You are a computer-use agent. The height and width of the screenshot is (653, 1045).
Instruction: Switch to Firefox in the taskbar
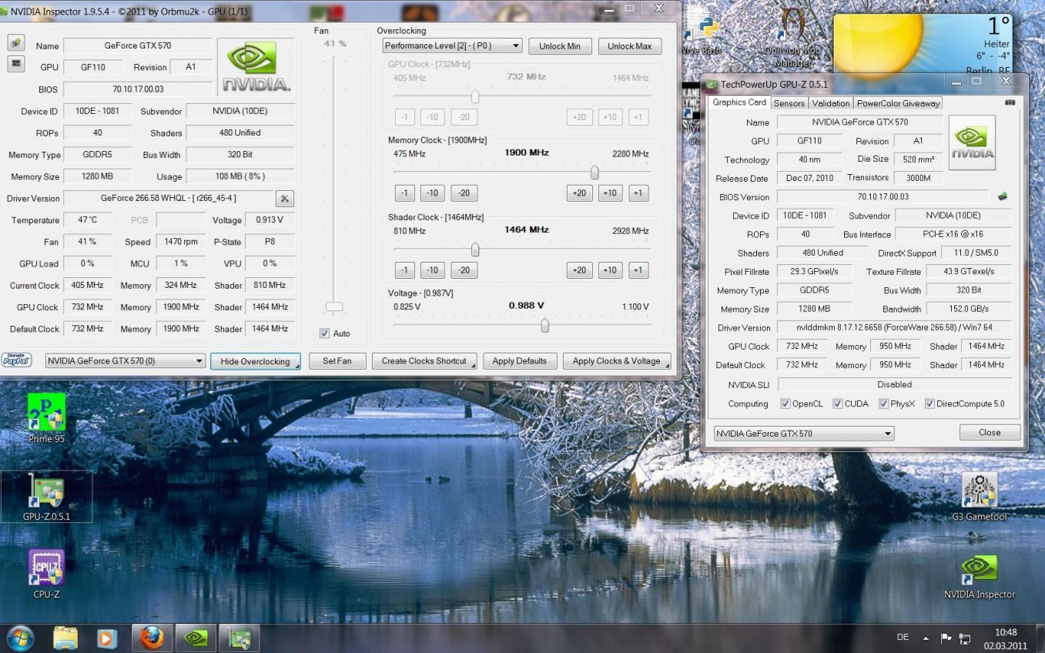point(152,638)
